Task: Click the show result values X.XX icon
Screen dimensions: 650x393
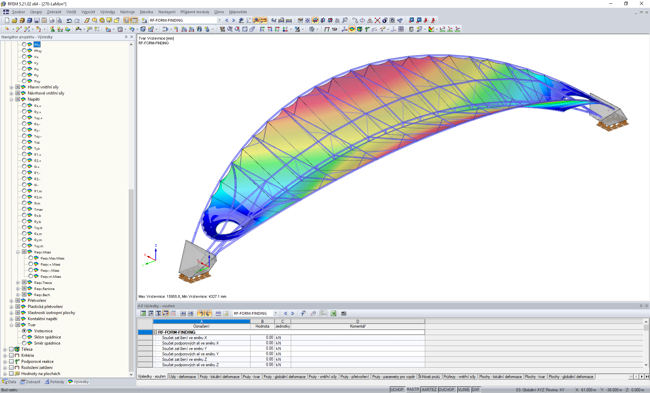Action: tap(264, 20)
